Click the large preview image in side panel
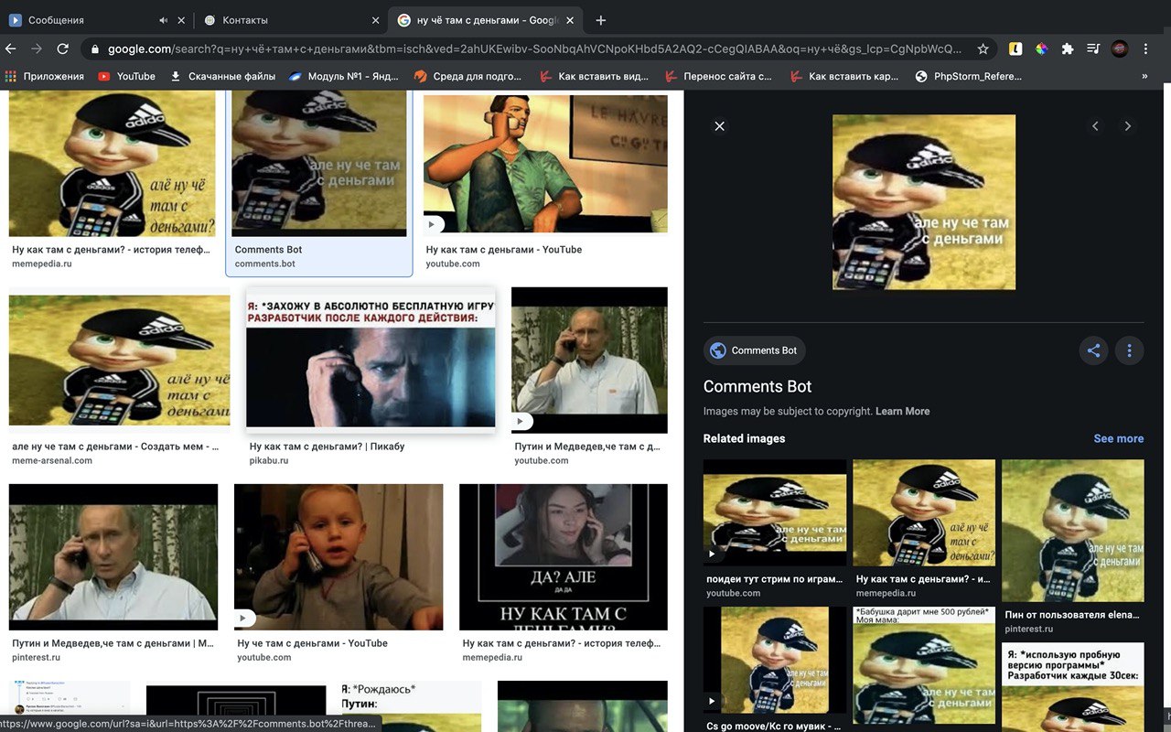The image size is (1171, 732). [924, 202]
